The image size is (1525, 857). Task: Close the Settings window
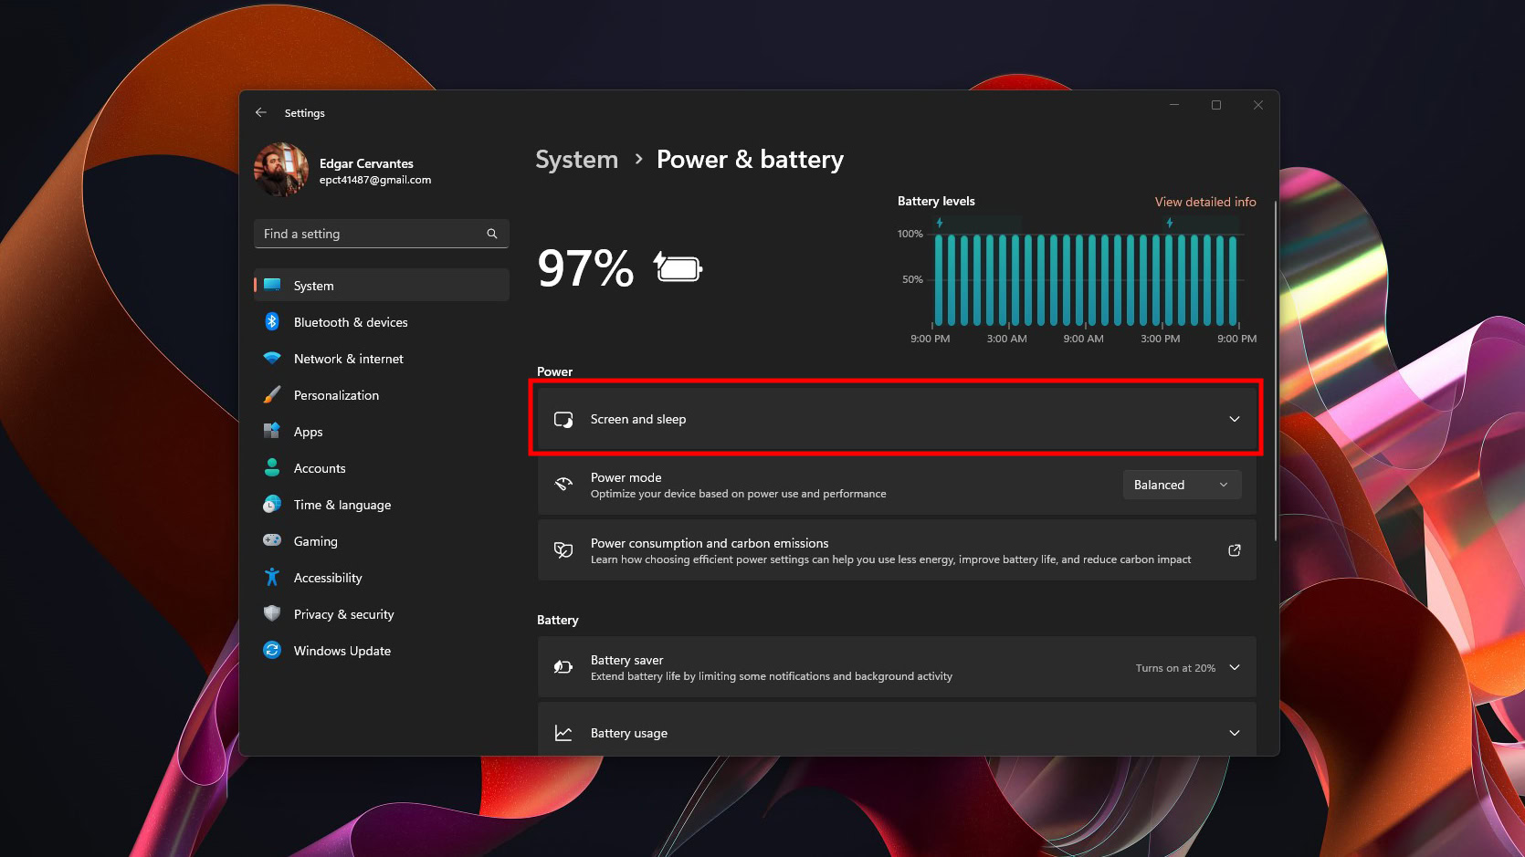[x=1258, y=105]
